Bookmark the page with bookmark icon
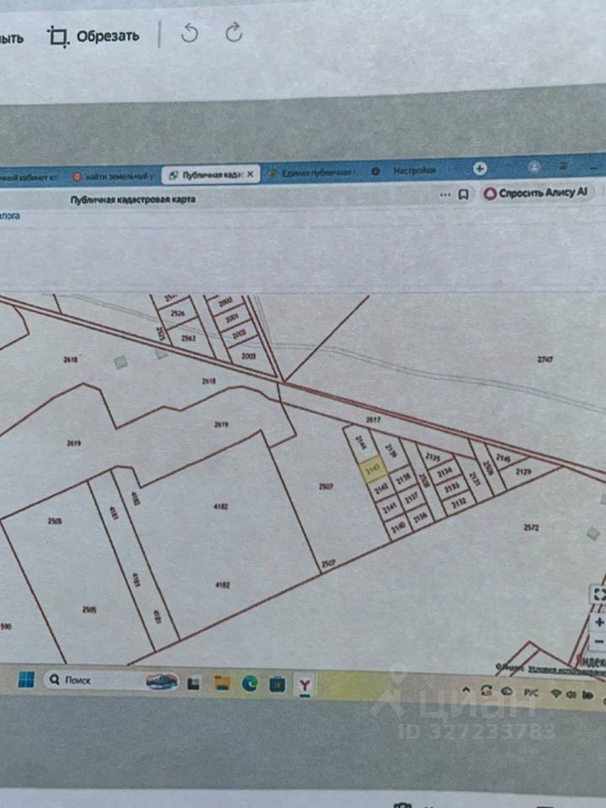Screen dimensions: 606x808 pos(463,194)
